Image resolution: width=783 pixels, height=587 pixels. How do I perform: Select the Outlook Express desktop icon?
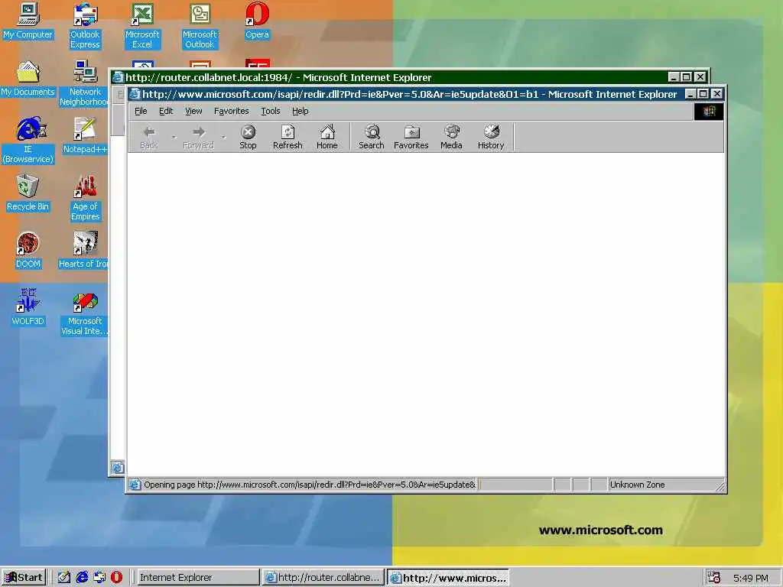[x=85, y=26]
